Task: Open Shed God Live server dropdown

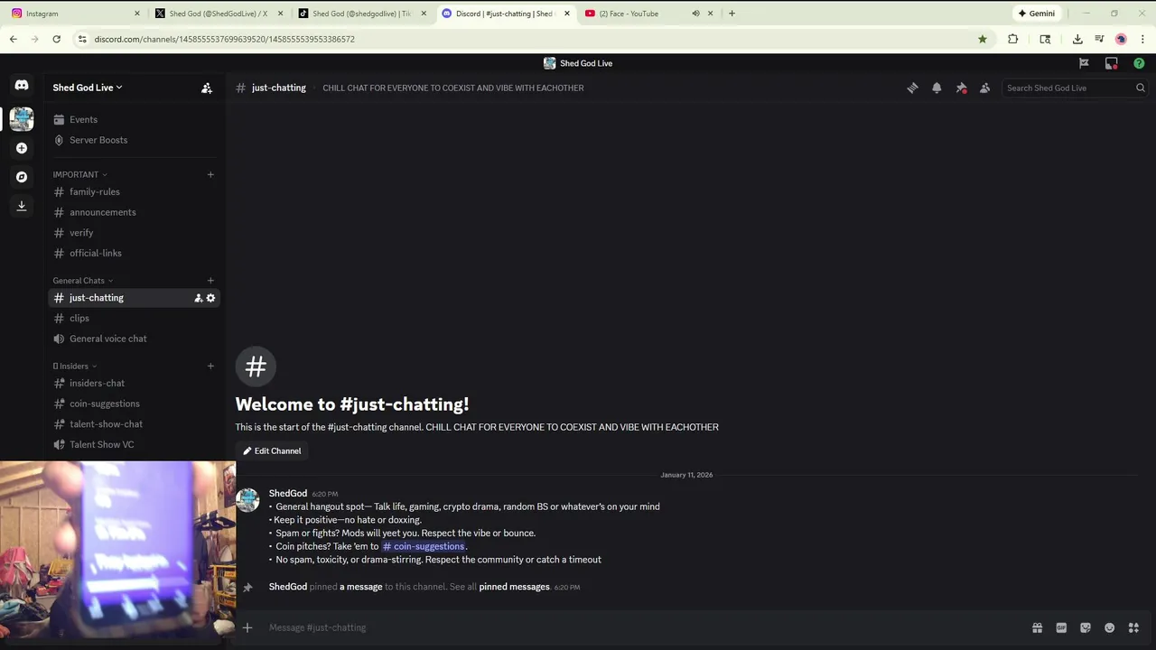Action: [88, 88]
